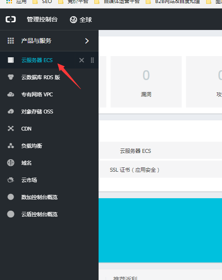Click the 负载均衡 icon

tap(11, 146)
